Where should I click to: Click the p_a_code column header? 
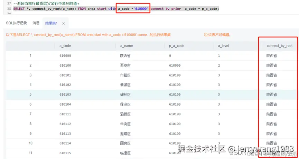[x=177, y=46]
